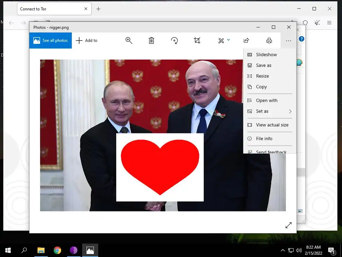This screenshot has width=342, height=257.
Task: Rotate the photo using the rotate icon
Action: pos(174,40)
